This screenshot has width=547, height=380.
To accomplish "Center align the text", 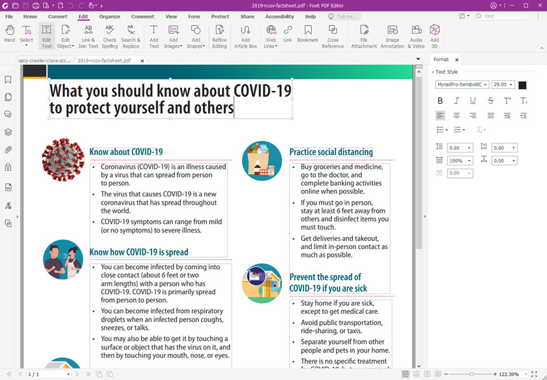I will tap(456, 116).
